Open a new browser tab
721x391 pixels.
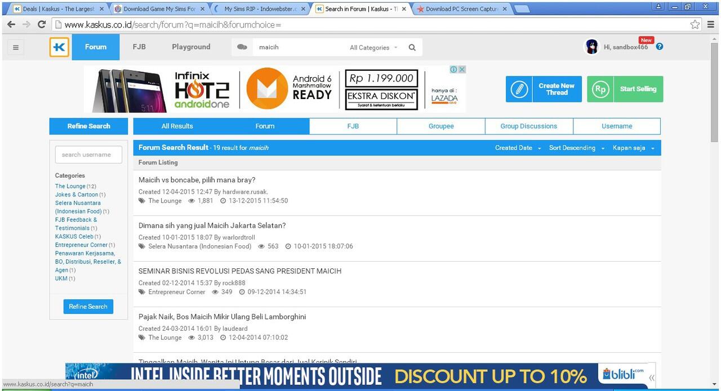(522, 9)
